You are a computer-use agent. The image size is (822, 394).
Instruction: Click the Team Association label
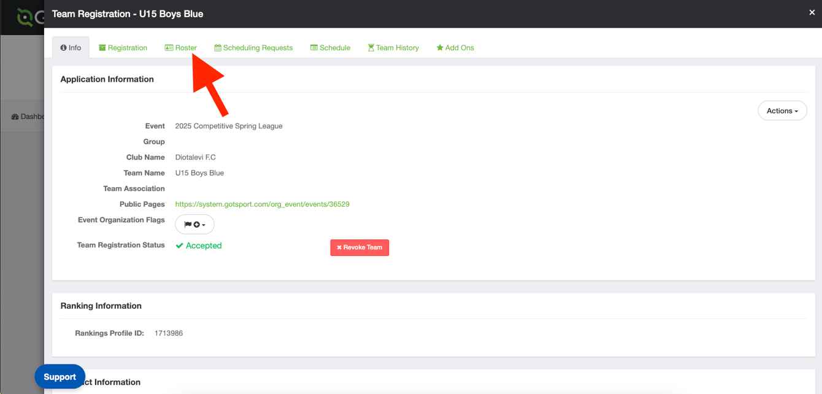[x=134, y=188]
